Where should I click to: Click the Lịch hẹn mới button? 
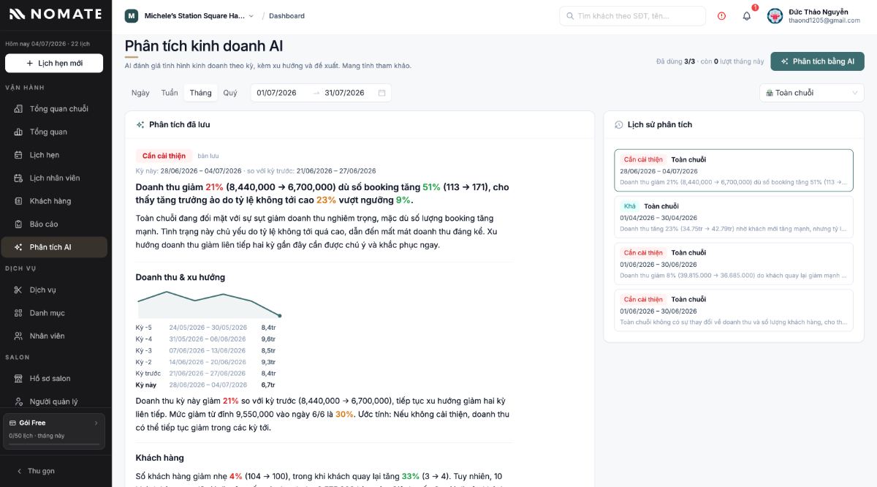[54, 63]
